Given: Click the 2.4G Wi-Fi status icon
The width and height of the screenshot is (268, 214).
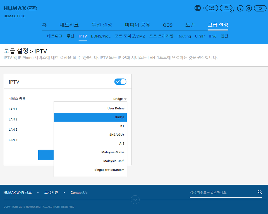Looking at the screenshot, I should click(x=212, y=8).
